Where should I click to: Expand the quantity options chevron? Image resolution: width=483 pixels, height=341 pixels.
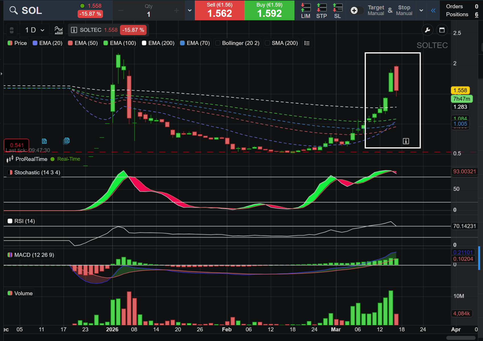(190, 11)
